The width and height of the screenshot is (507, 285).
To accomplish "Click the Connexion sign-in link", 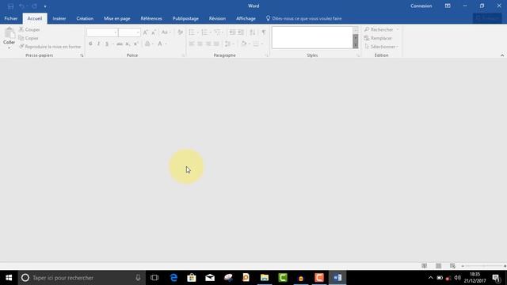I will (421, 6).
